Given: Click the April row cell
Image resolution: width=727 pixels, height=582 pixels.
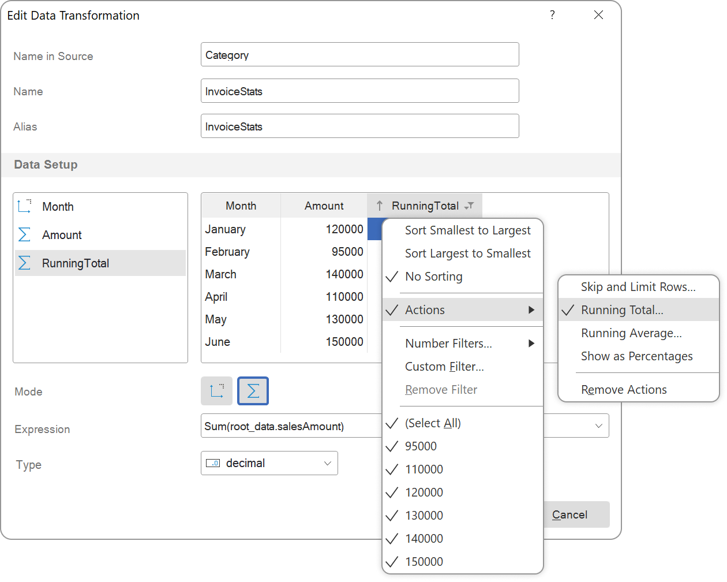Looking at the screenshot, I should (241, 297).
